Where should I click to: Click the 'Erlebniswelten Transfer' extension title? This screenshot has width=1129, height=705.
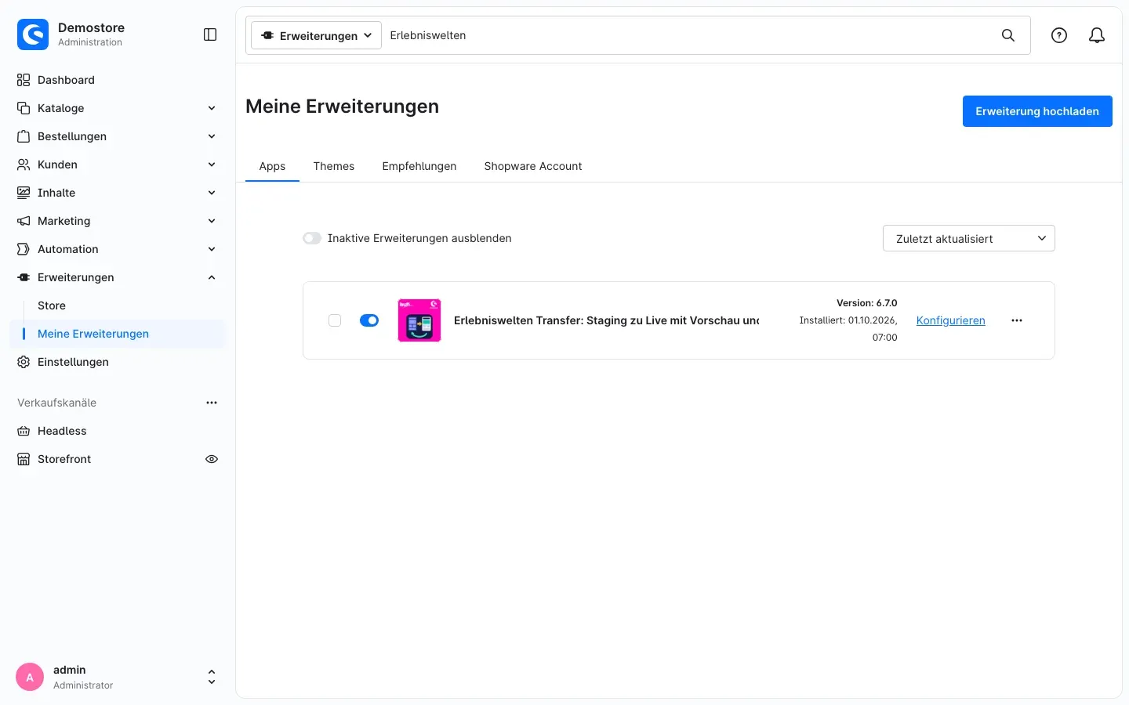pyautogui.click(x=606, y=320)
